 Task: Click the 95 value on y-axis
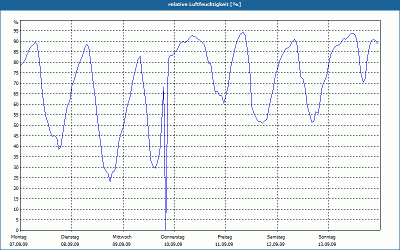[16, 31]
